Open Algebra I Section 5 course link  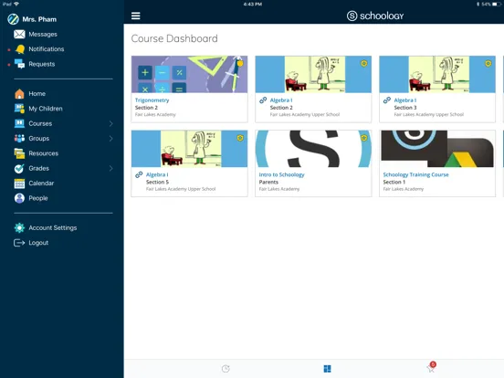pyautogui.click(x=157, y=175)
